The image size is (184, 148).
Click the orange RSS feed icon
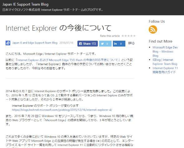click(153, 29)
